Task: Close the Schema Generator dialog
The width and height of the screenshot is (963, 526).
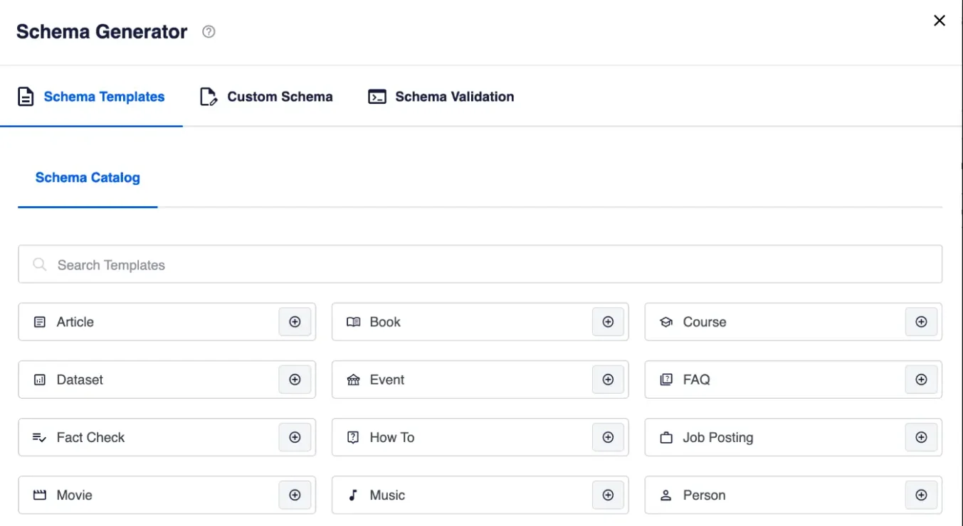Action: click(940, 21)
